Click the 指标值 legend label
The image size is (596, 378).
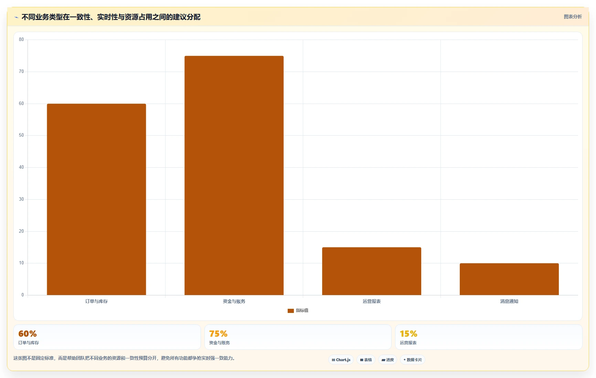(302, 311)
